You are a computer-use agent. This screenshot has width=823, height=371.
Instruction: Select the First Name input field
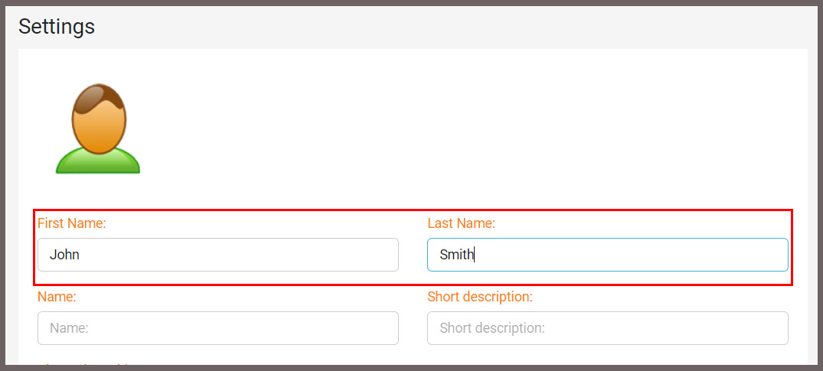point(218,255)
